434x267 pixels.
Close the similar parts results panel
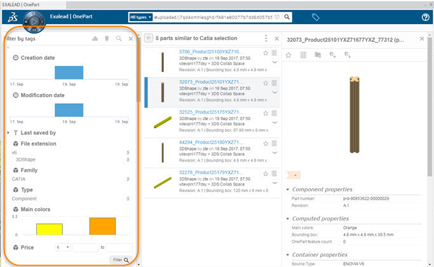pos(276,39)
